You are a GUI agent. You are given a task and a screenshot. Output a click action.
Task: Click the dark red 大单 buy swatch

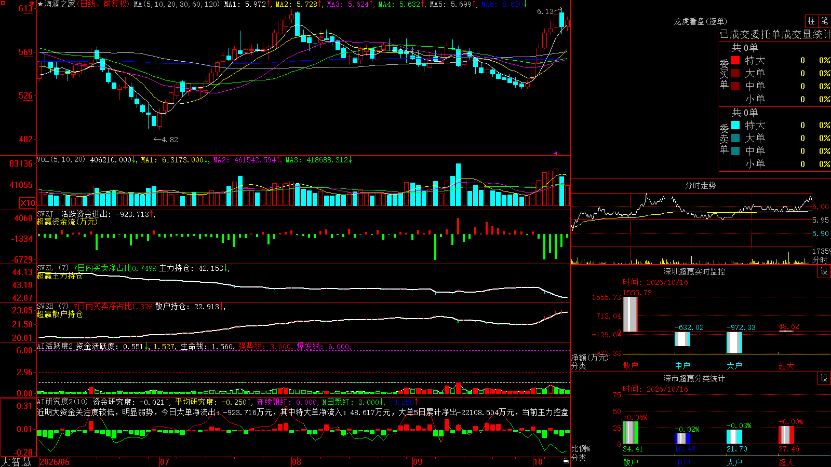[x=735, y=73]
